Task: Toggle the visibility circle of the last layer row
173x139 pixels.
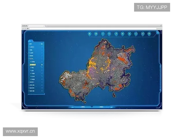Action: (42, 91)
